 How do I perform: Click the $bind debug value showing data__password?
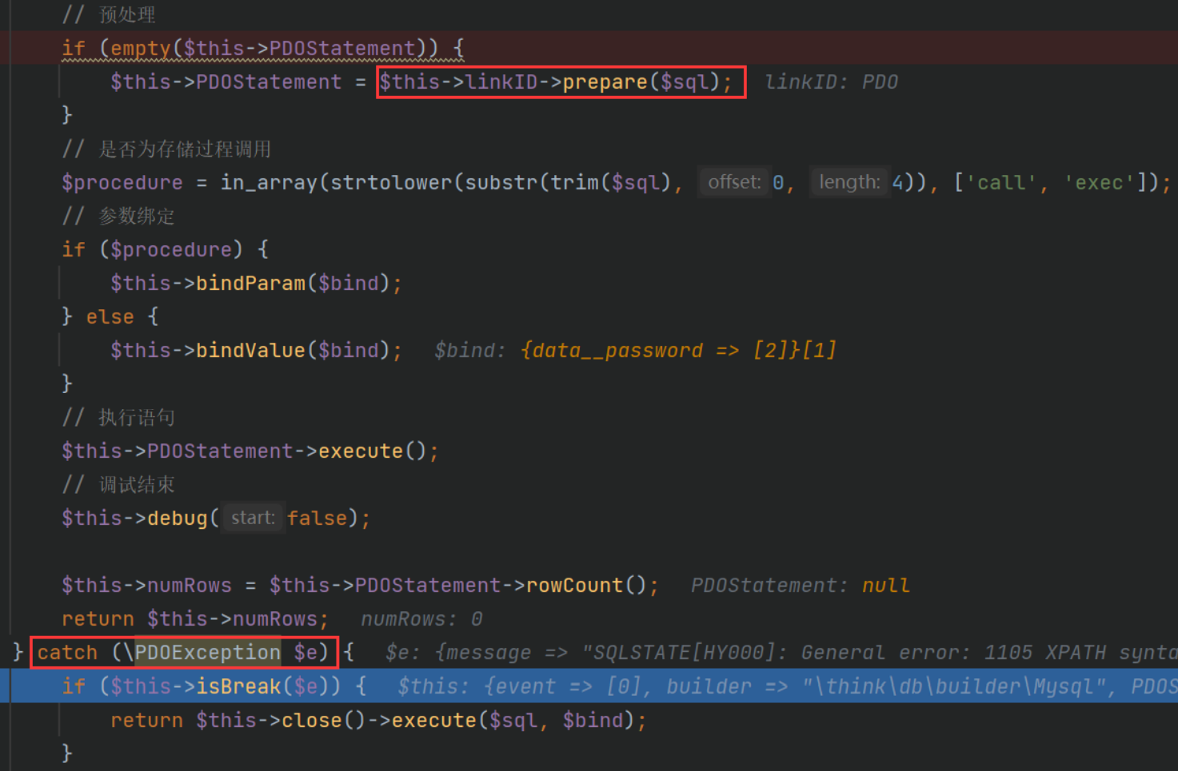[632, 349]
